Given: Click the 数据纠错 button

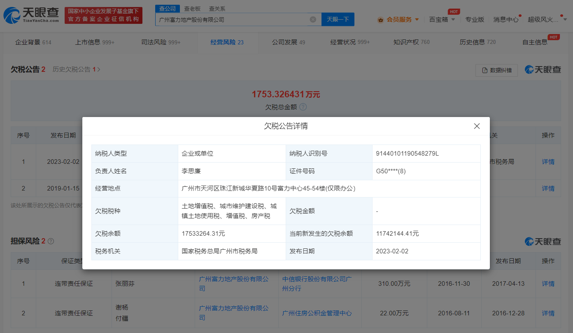Looking at the screenshot, I should tap(496, 70).
